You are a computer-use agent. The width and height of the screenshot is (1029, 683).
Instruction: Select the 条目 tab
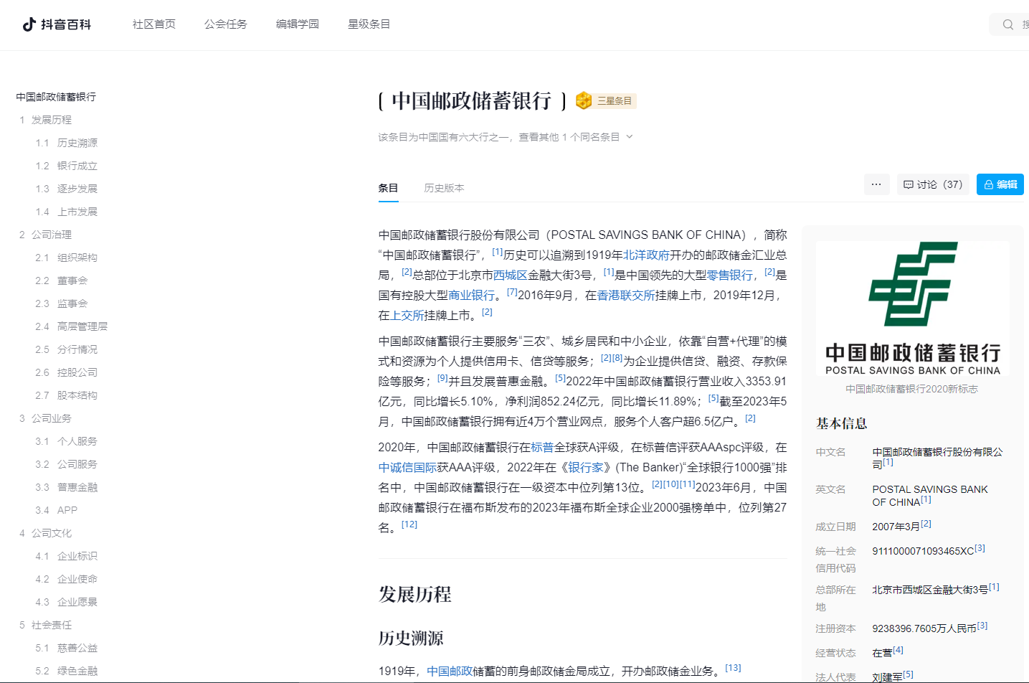click(x=389, y=188)
